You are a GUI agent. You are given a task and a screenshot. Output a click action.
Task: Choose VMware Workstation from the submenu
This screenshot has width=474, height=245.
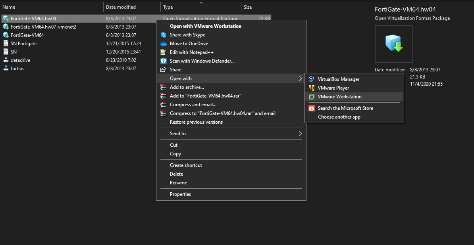tap(339, 96)
